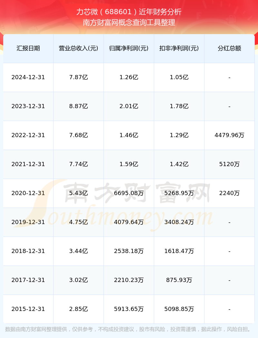Click the value 5268.95万
This screenshot has width=258, height=338.
pos(179,193)
